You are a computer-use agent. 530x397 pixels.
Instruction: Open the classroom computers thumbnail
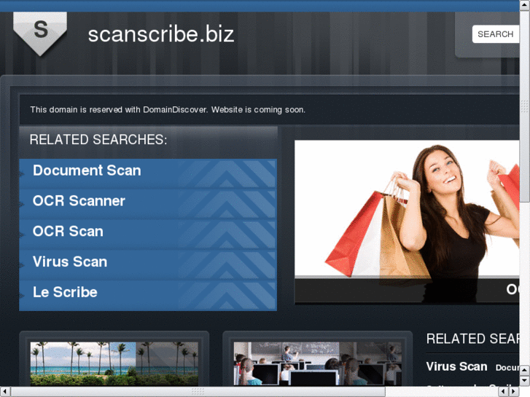coord(317,363)
